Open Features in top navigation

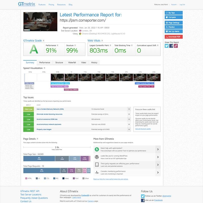[42, 5]
